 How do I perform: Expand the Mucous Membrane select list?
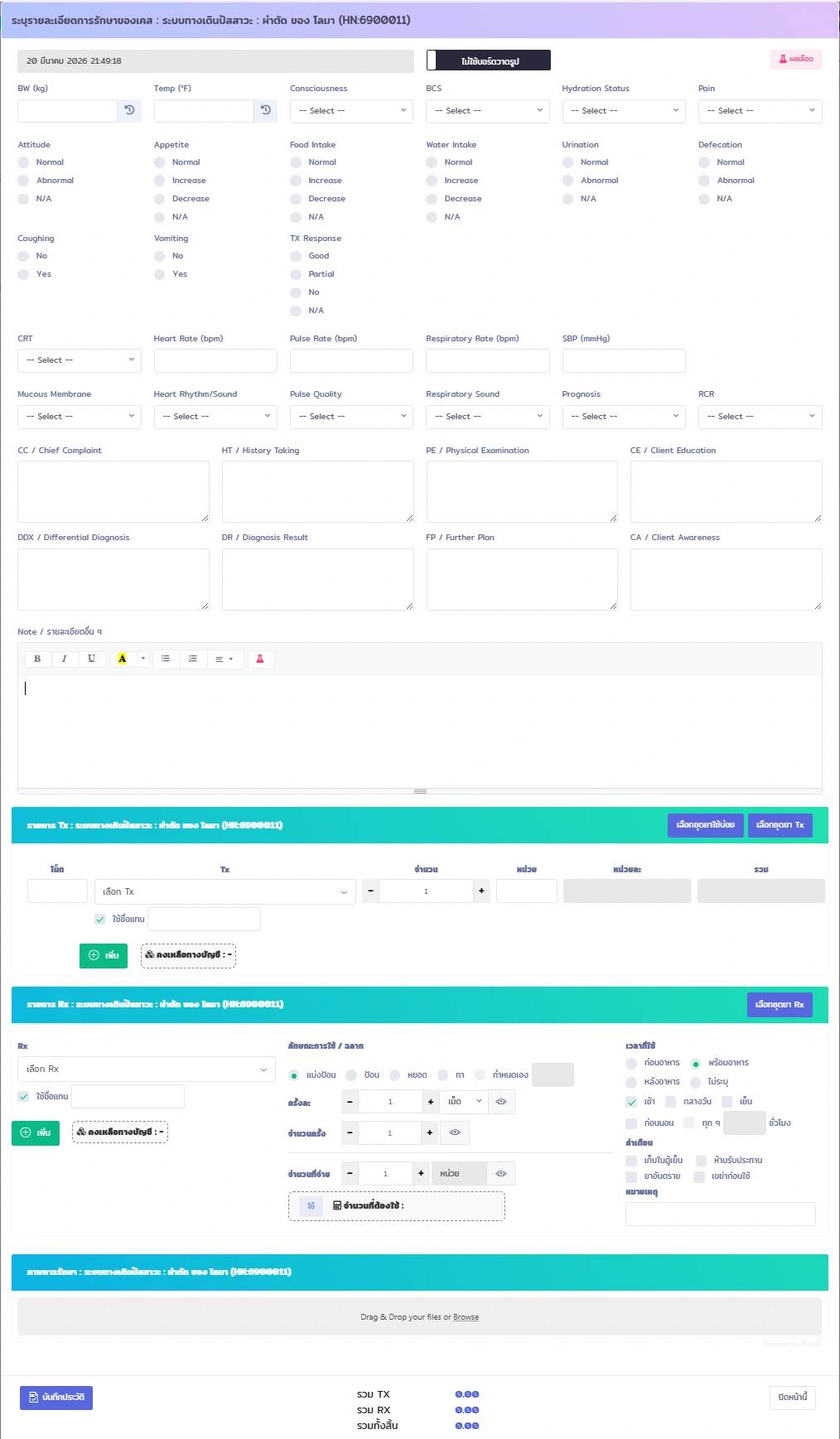(80, 417)
